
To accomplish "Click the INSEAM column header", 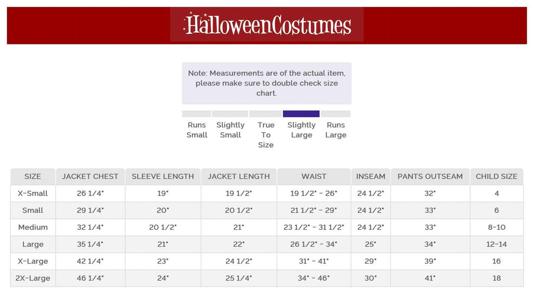I will click(x=371, y=177).
